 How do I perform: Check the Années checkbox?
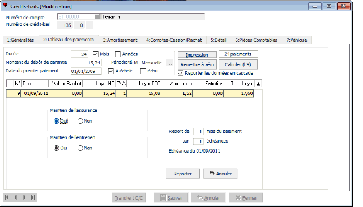[118, 54]
